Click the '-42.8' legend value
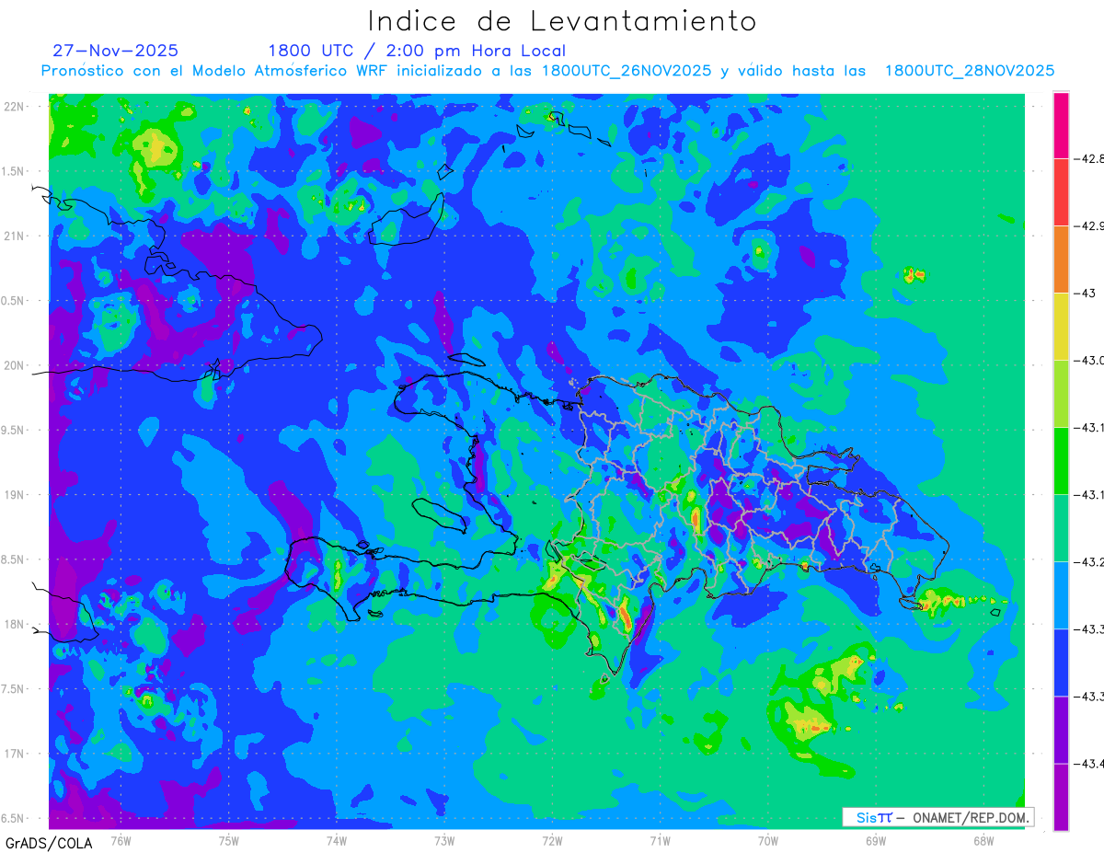Screen dimensions: 1104x853 tap(1089, 159)
